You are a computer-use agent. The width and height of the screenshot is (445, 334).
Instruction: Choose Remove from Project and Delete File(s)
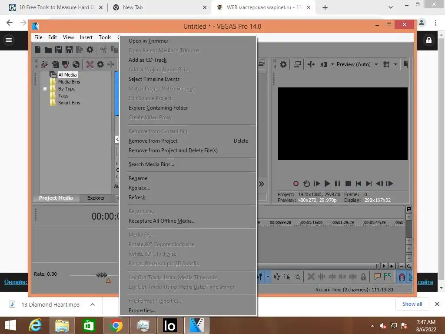[188, 150]
